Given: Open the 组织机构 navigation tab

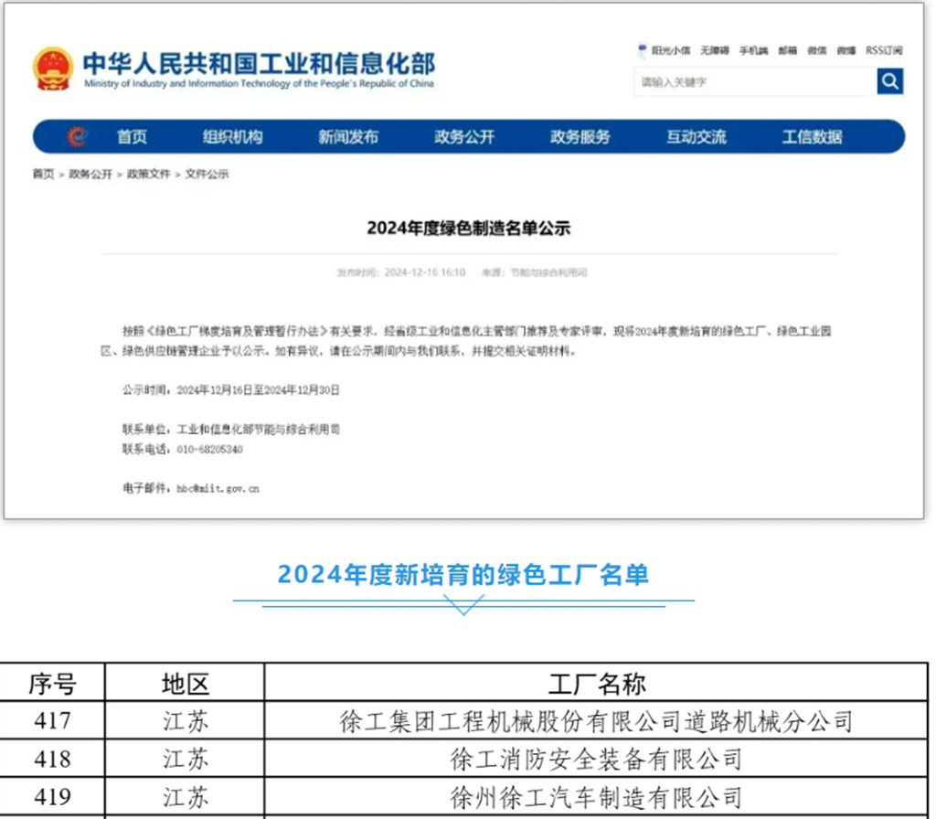Looking at the screenshot, I should (x=232, y=137).
